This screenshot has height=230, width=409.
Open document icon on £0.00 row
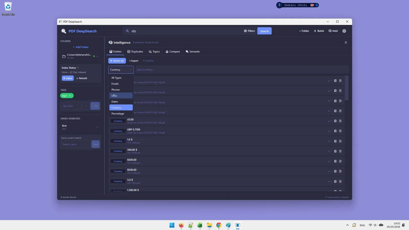340,121
